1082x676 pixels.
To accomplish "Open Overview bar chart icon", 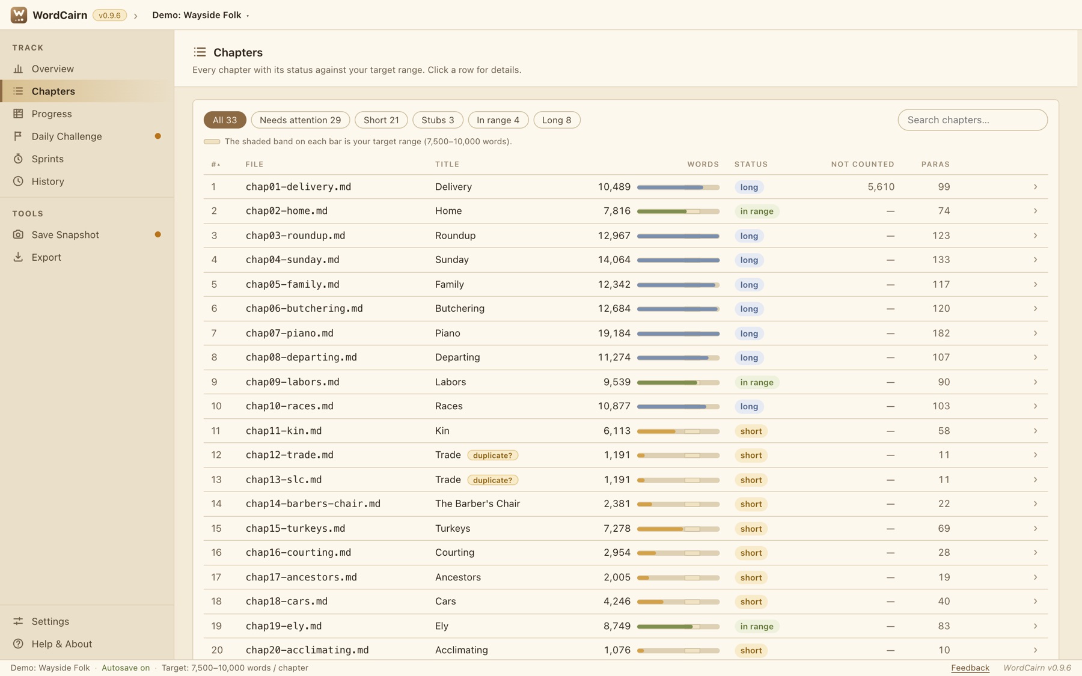I will click(x=18, y=69).
